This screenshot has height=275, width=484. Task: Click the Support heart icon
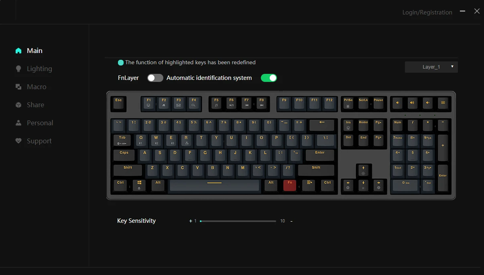coord(18,141)
